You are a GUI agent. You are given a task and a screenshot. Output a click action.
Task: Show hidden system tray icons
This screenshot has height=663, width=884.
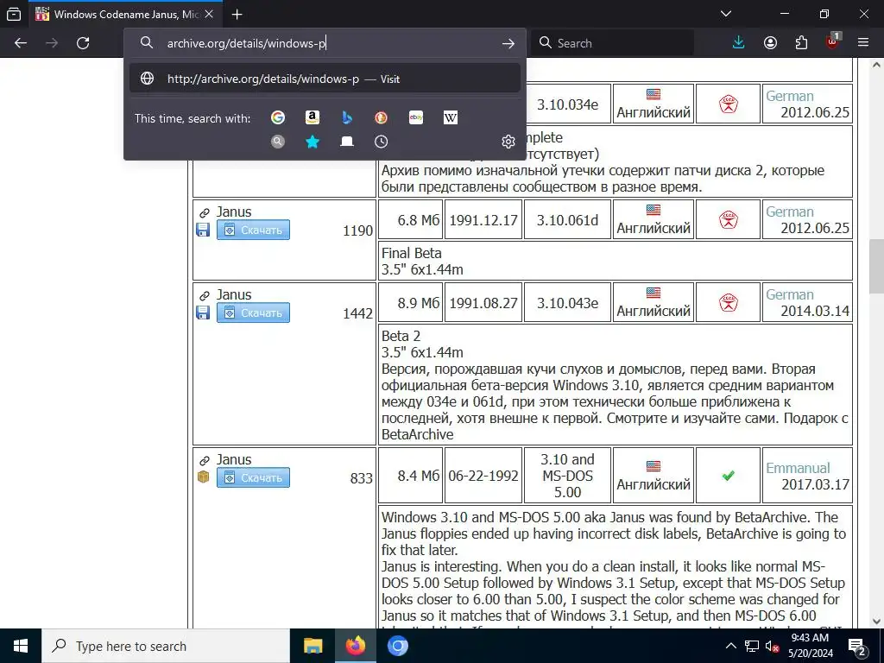pos(730,646)
